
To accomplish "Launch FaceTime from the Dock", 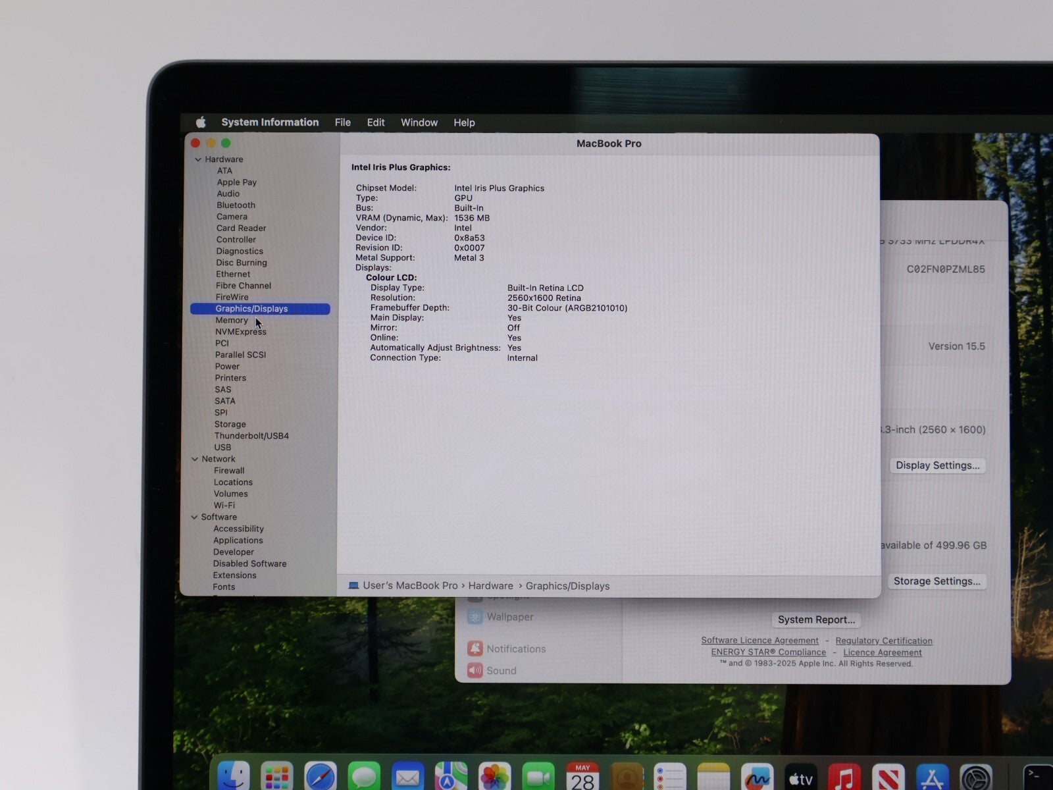I will tap(538, 777).
